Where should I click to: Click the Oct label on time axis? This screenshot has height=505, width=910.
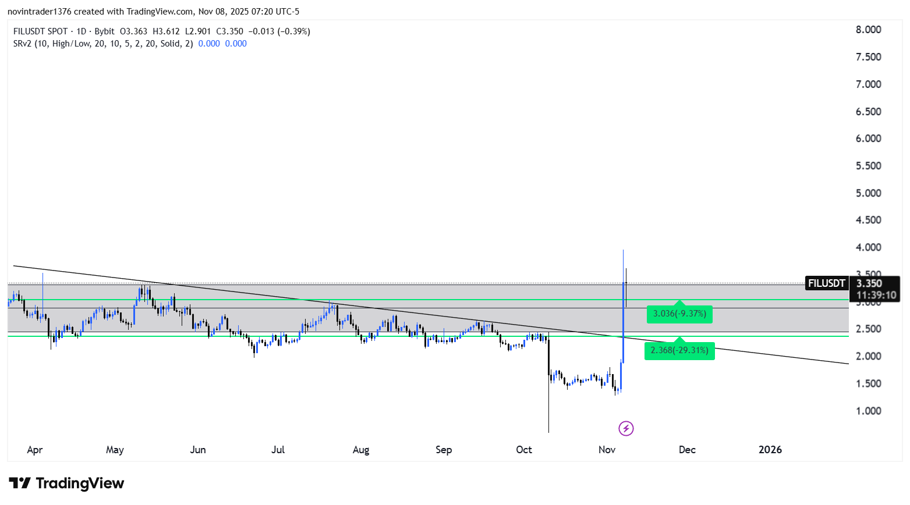click(x=524, y=450)
